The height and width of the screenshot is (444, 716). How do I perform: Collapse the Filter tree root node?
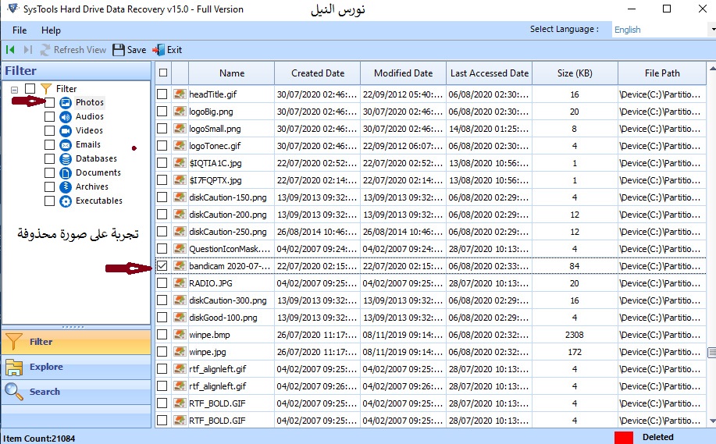coord(14,89)
